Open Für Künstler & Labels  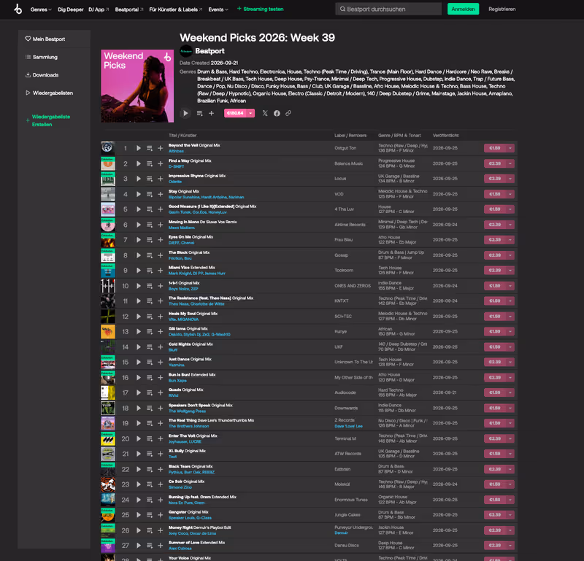tap(175, 9)
